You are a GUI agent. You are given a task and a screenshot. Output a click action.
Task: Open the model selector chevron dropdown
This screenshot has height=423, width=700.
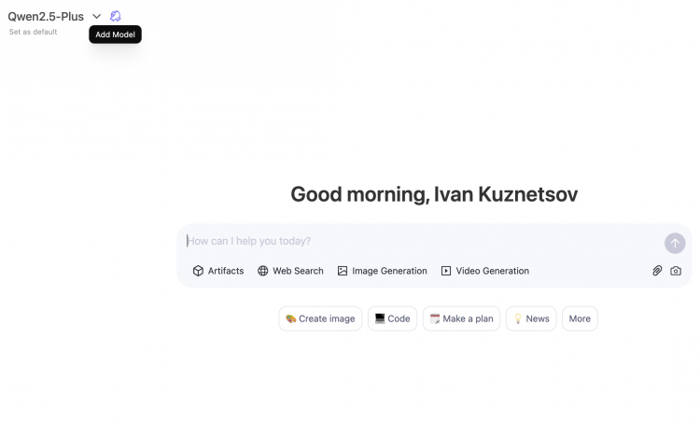click(96, 17)
